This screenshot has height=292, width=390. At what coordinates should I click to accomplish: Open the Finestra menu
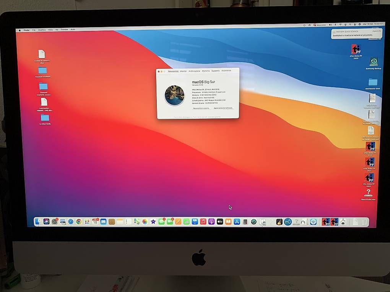tap(64, 29)
